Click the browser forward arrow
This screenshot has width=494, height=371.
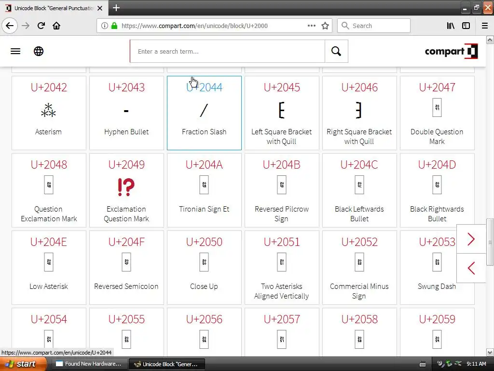(x=26, y=26)
